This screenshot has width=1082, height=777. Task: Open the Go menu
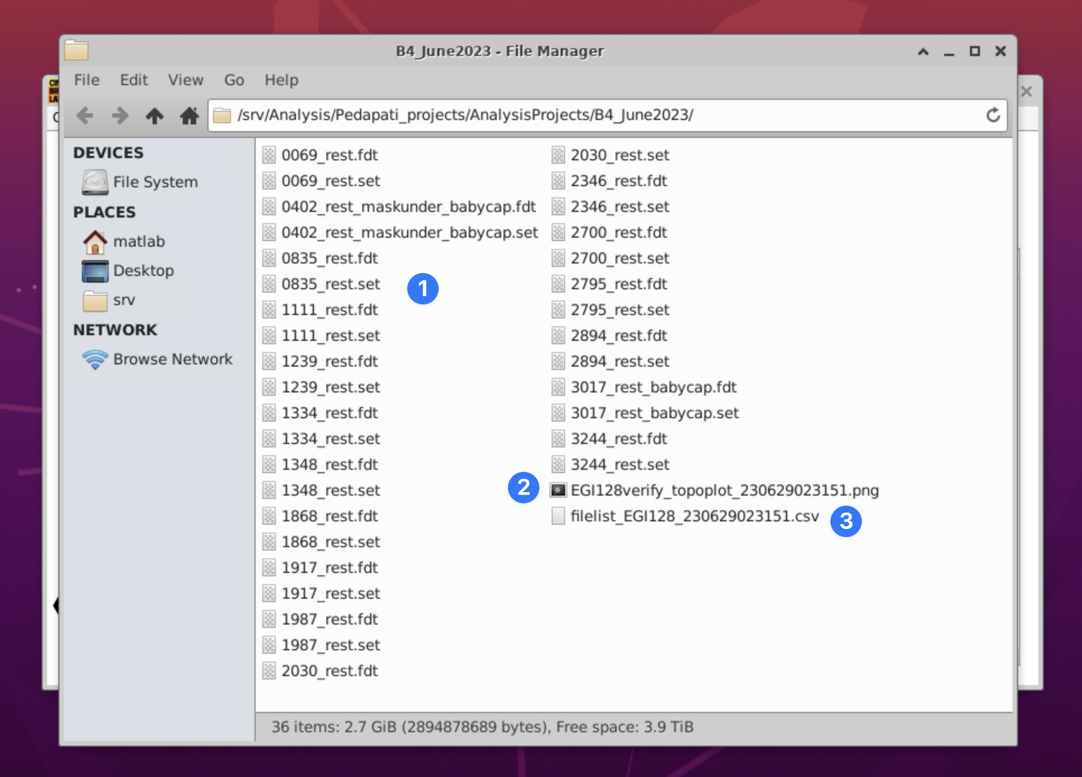coord(234,80)
